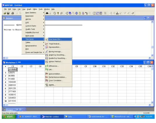Expand the ANOVA submenu
The image size is (156, 123).
pyautogui.click(x=33, y=19)
